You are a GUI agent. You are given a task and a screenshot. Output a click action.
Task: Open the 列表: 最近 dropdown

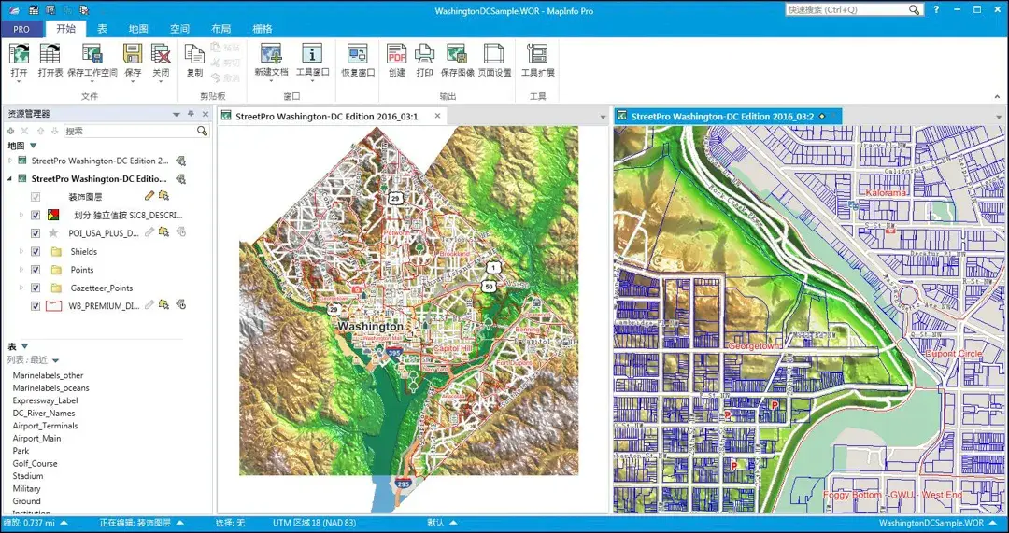55,360
